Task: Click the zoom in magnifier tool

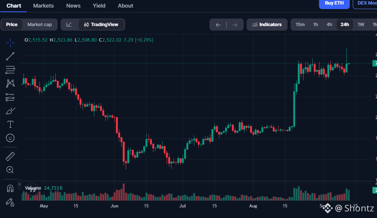Action: [x=10, y=170]
